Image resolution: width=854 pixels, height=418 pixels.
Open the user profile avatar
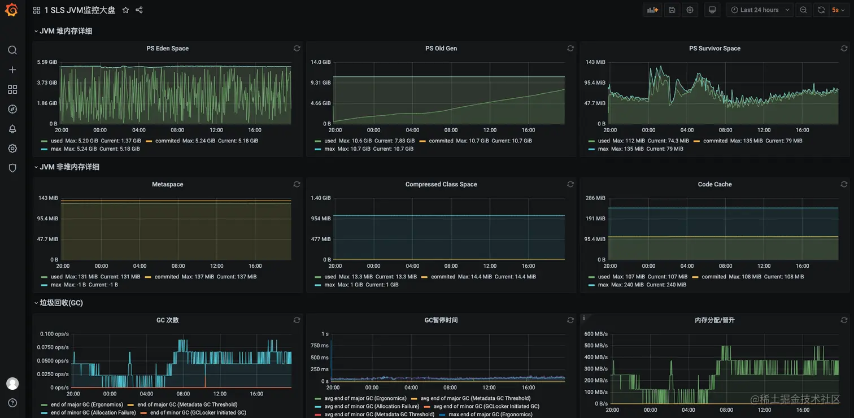[x=12, y=384]
